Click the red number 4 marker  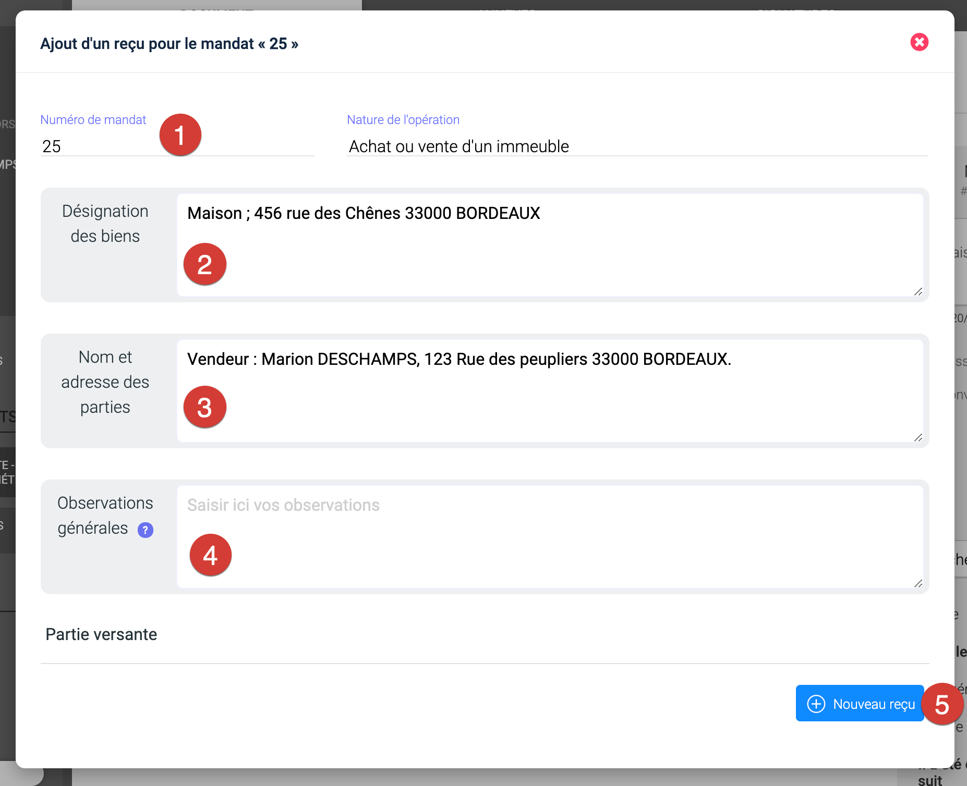(x=210, y=555)
